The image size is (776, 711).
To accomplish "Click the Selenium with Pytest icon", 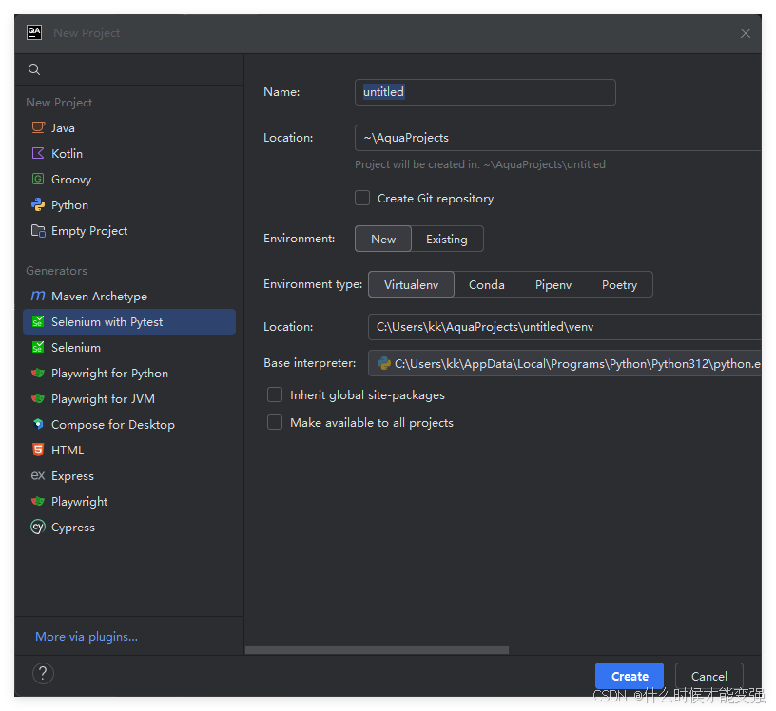I will pos(38,321).
